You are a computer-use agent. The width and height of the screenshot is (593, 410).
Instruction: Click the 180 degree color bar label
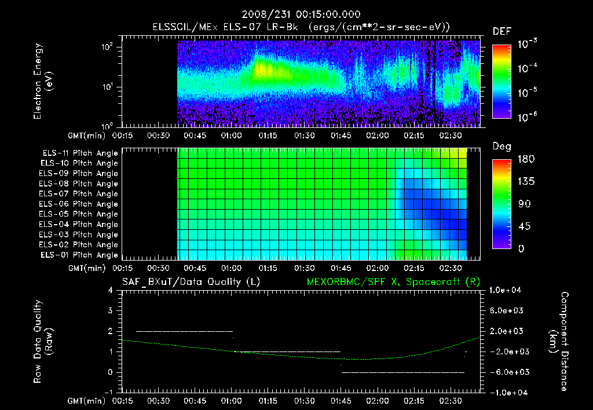point(526,159)
